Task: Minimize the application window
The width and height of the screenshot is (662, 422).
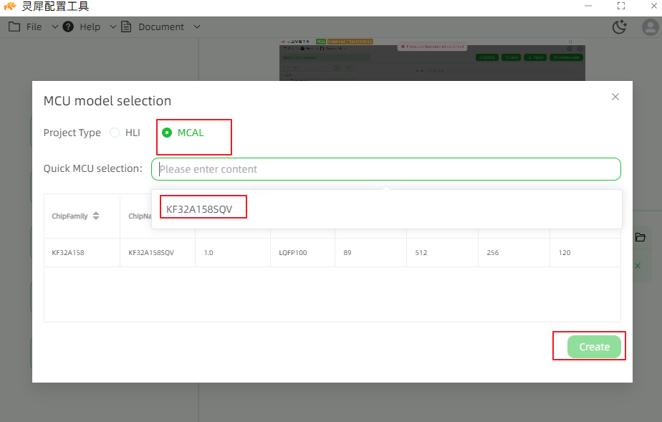Action: 588,6
